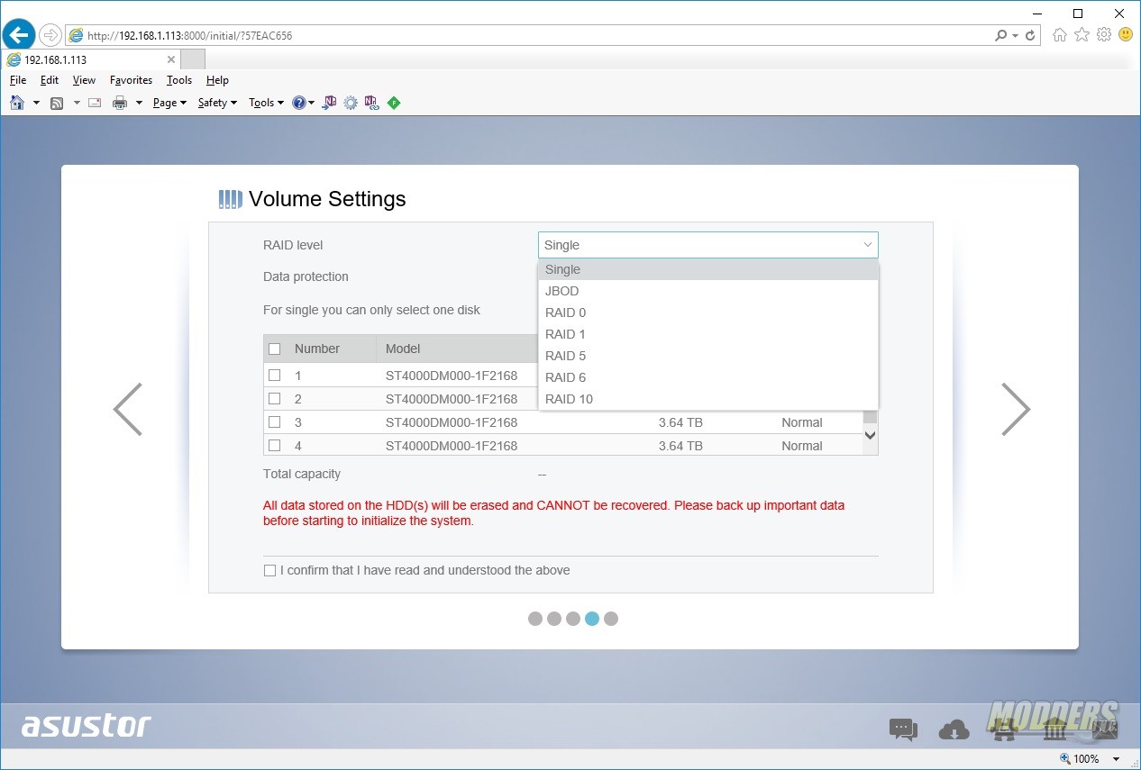Tick checkbox for disk number 1
1141x770 pixels.
(275, 375)
